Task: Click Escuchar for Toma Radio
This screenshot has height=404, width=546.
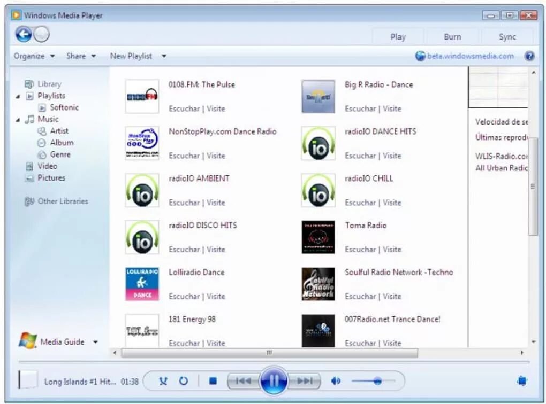Action: (360, 250)
